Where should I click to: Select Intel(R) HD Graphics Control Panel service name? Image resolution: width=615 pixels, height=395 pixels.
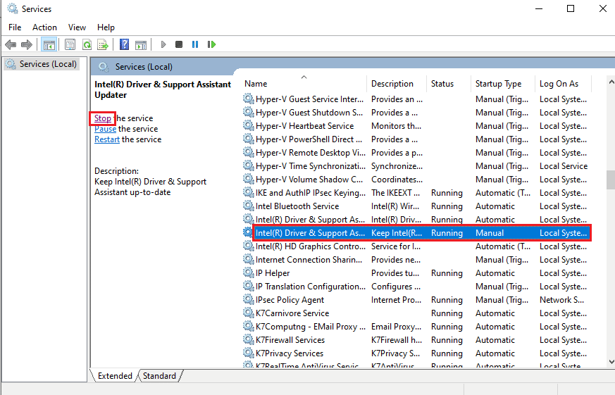tap(310, 246)
